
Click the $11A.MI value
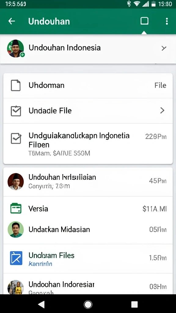[154, 209]
